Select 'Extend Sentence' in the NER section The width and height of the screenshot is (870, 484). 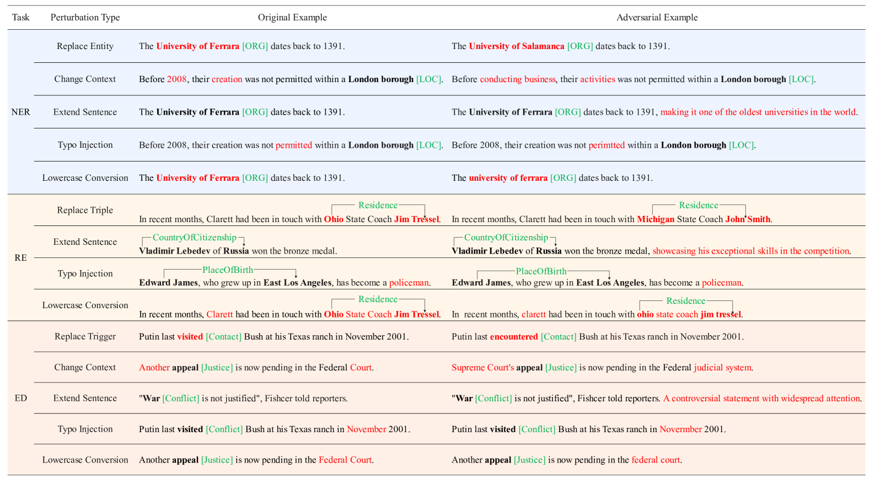(x=85, y=112)
